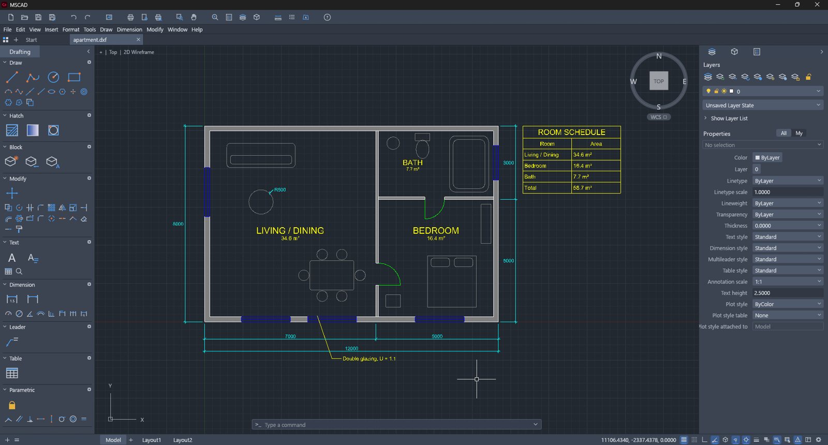The image size is (828, 445).
Task: Click the ByLayer color swatch
Action: tap(758, 158)
